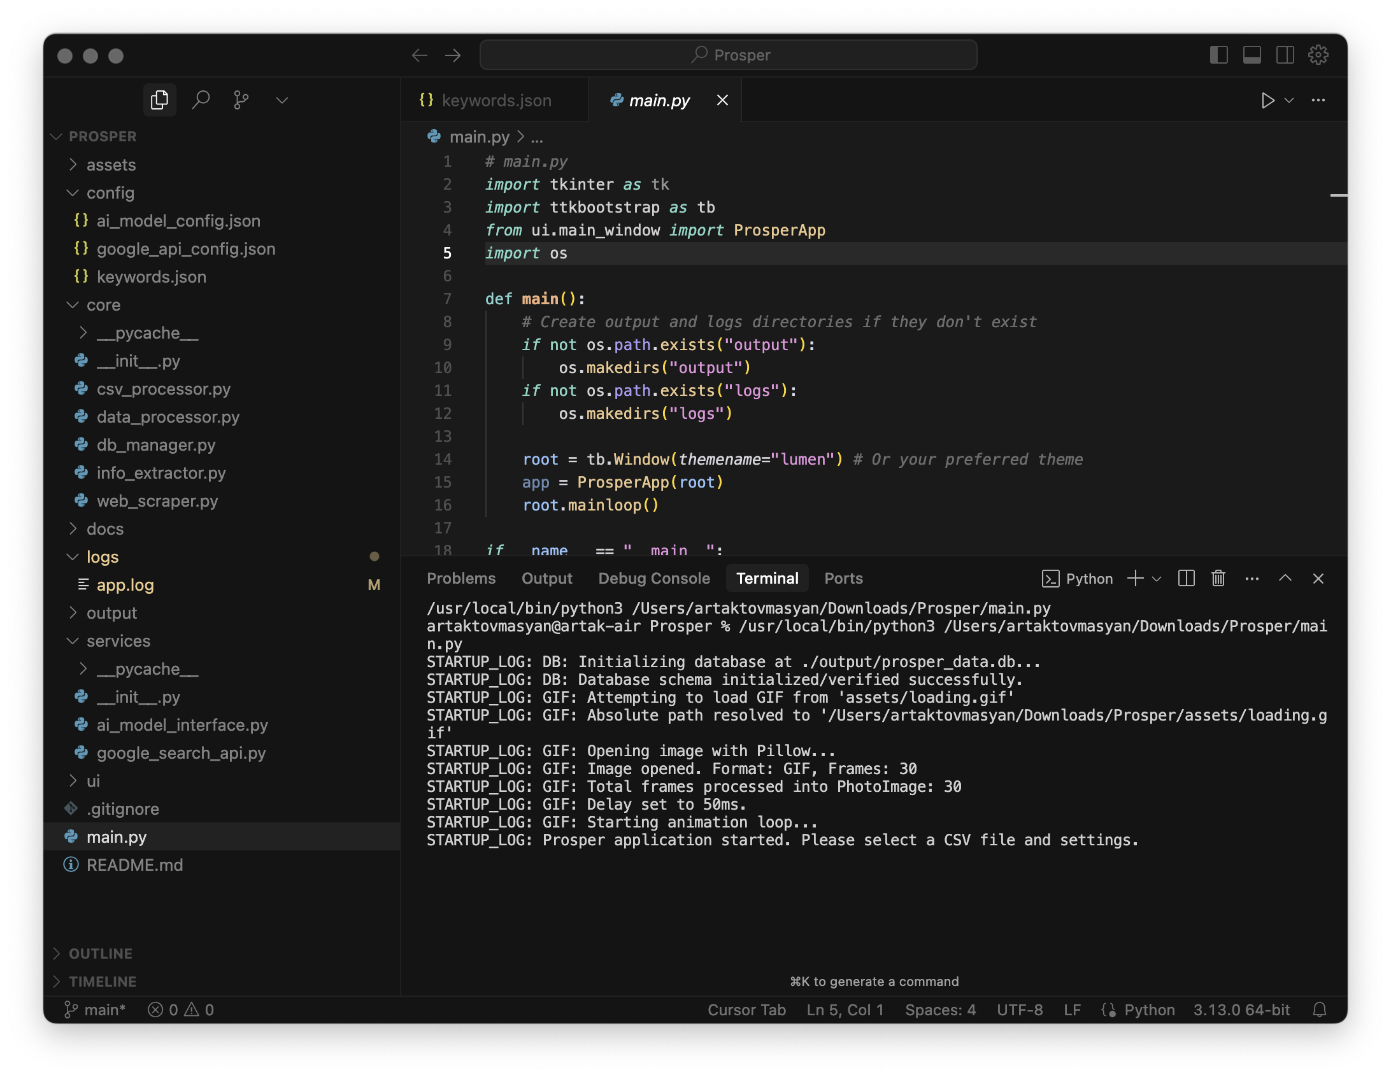Toggle the primary side bar layout icon
This screenshot has width=1391, height=1077.
coord(1218,55)
